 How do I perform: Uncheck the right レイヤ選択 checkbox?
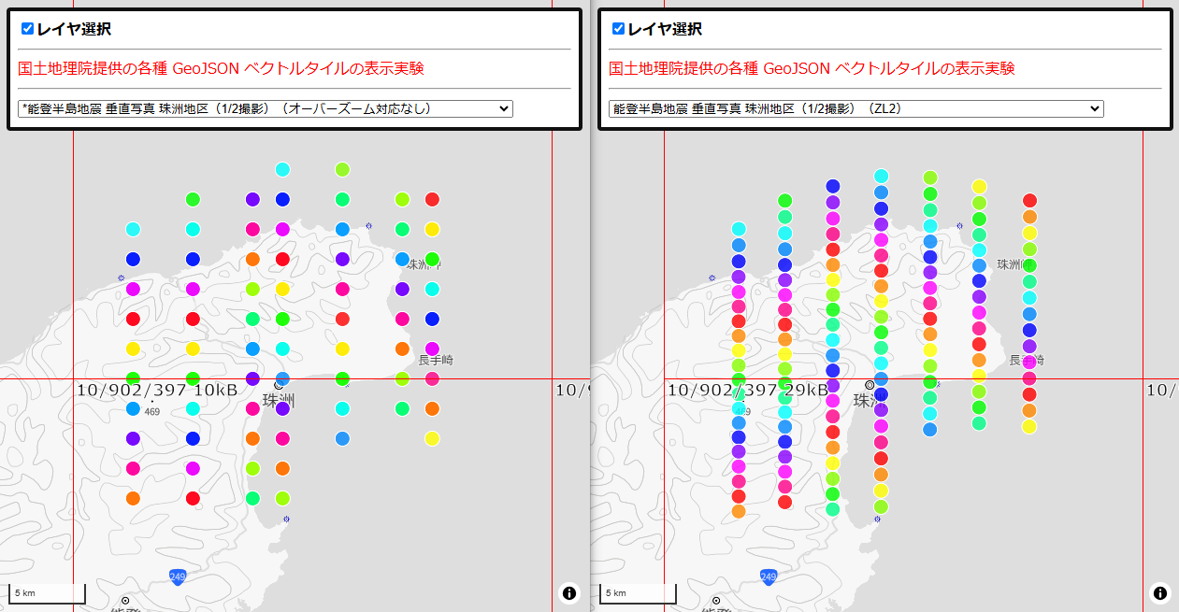616,29
